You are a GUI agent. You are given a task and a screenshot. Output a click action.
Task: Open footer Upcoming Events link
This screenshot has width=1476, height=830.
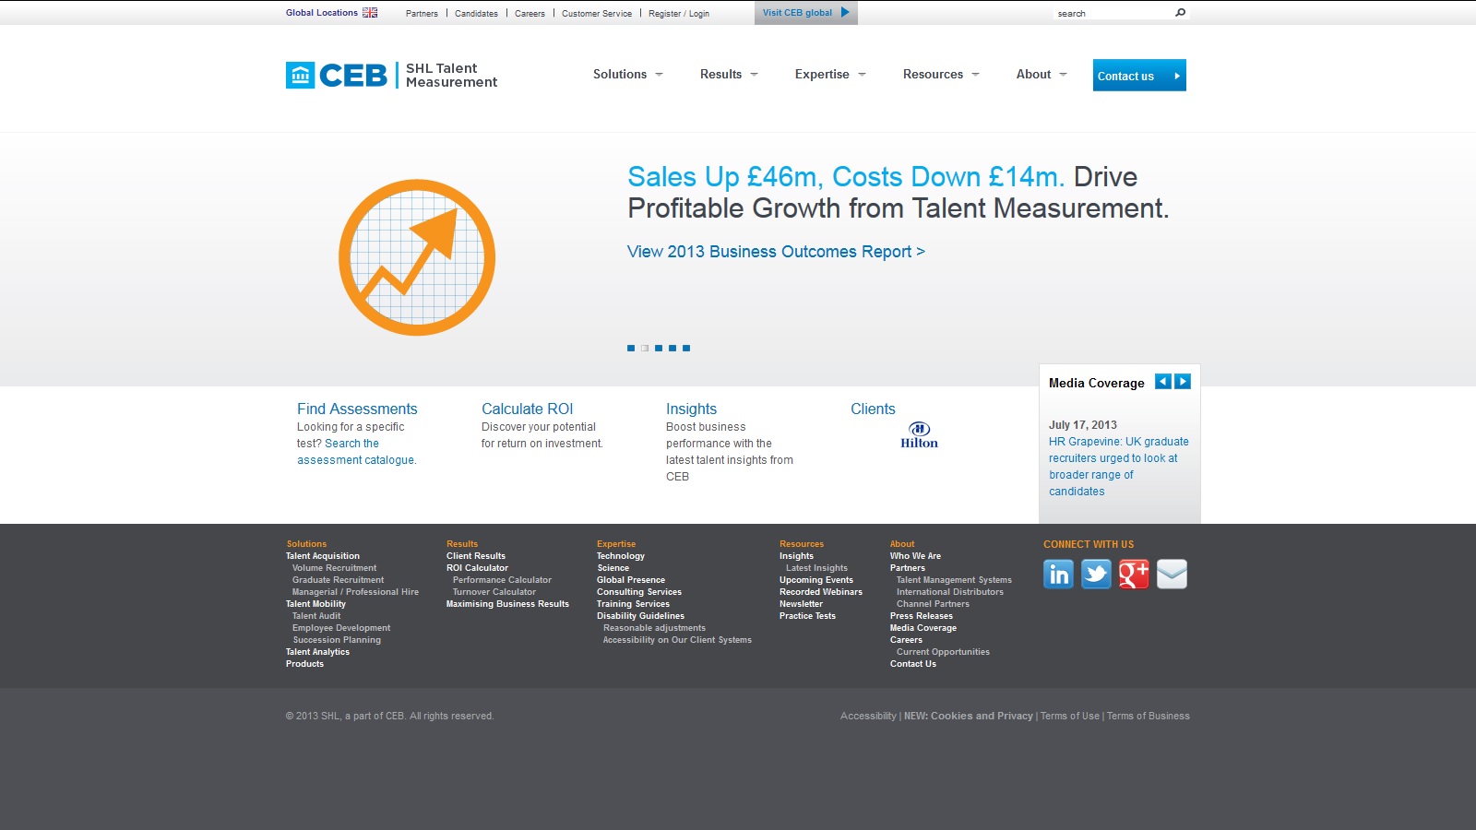816,580
